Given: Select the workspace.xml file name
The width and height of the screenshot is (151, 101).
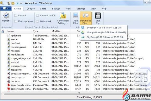Looking at the screenshot, I should [x=18, y=66].
